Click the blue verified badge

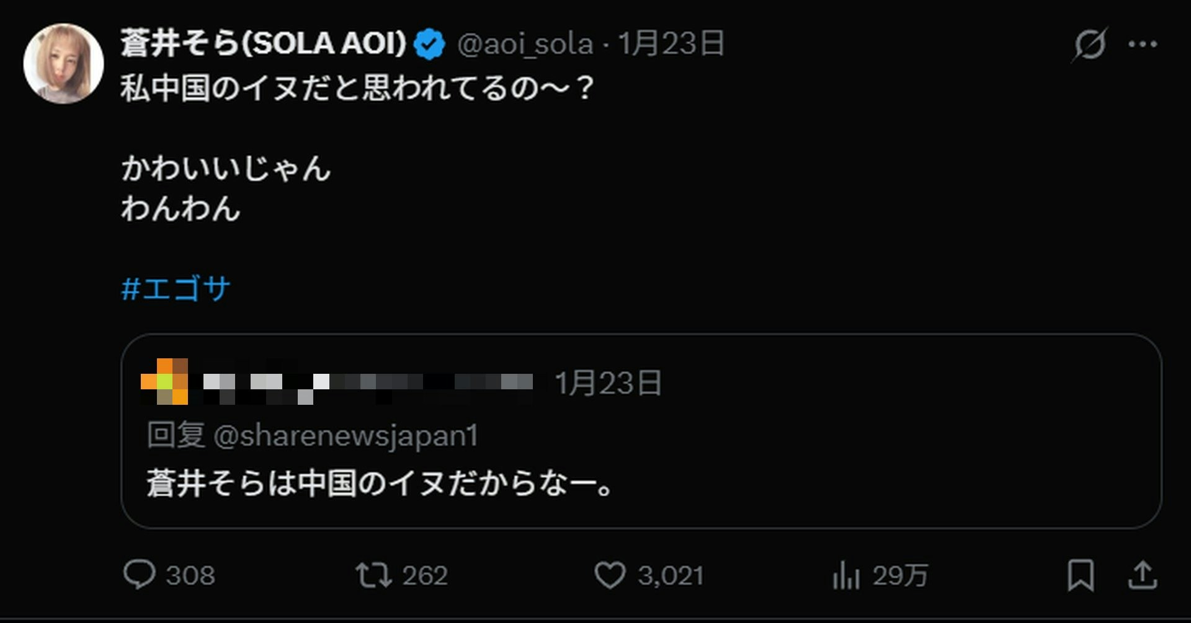point(429,44)
